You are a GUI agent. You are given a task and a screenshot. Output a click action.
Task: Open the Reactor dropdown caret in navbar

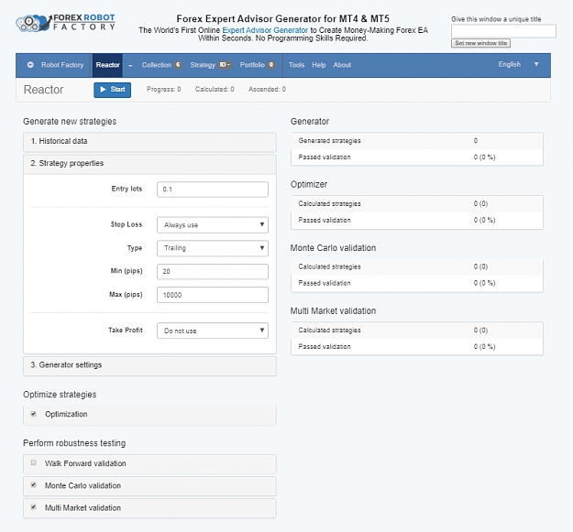point(130,65)
